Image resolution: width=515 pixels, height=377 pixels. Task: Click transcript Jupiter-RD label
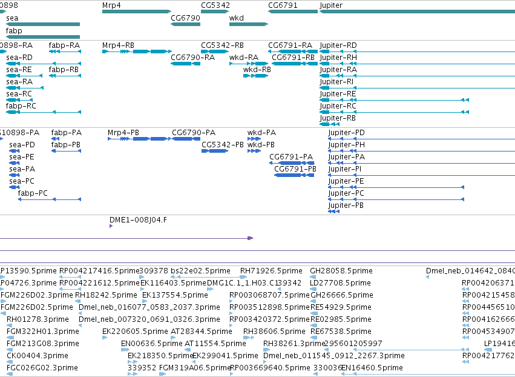[x=338, y=45]
